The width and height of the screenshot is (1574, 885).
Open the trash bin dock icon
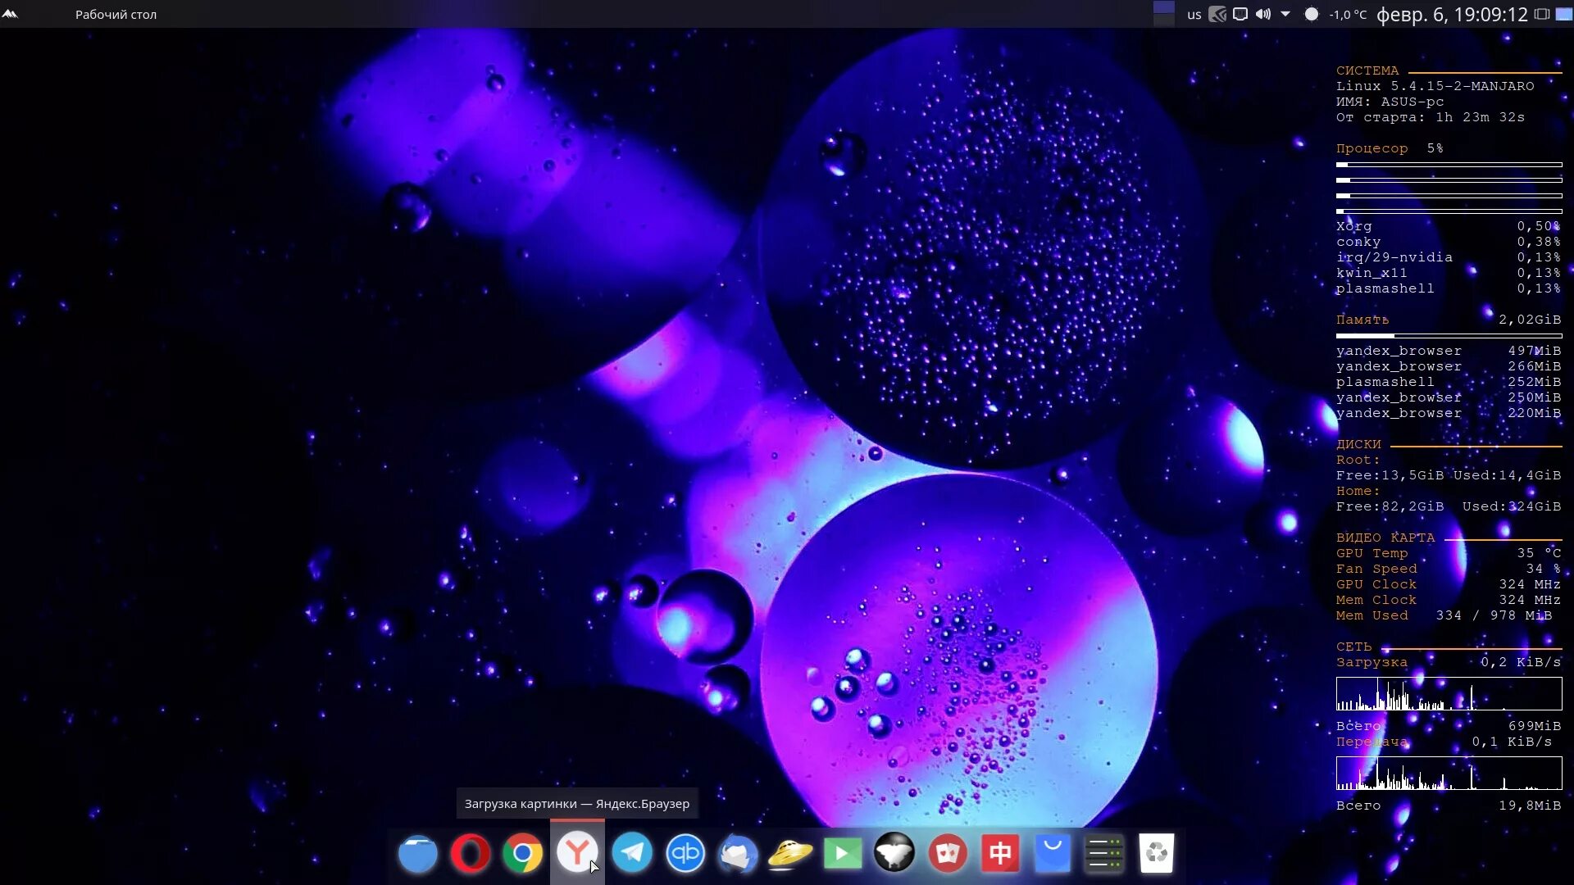point(1156,854)
